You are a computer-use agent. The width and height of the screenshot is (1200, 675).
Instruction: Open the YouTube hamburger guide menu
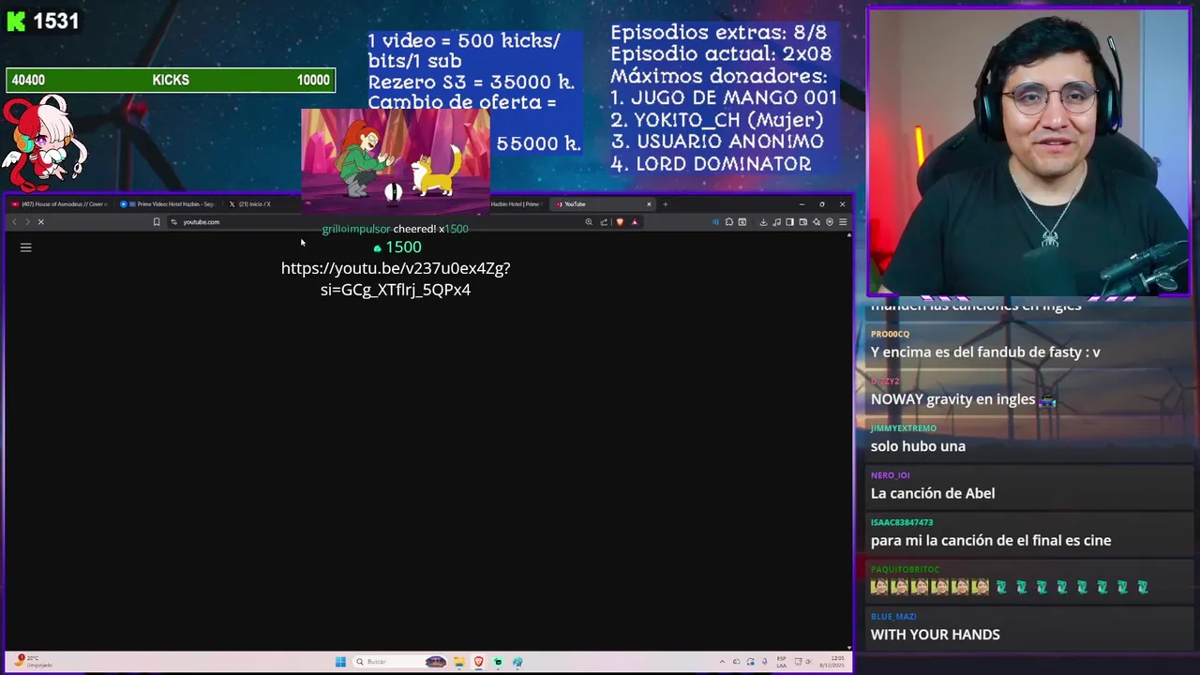coord(26,247)
